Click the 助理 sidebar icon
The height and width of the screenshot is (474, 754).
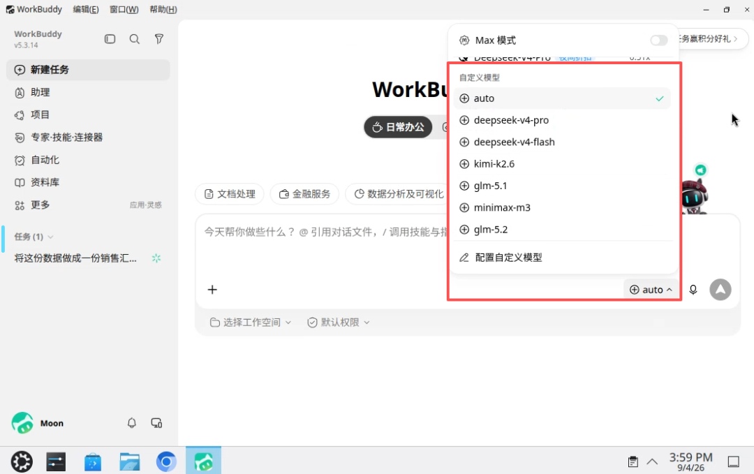[20, 92]
